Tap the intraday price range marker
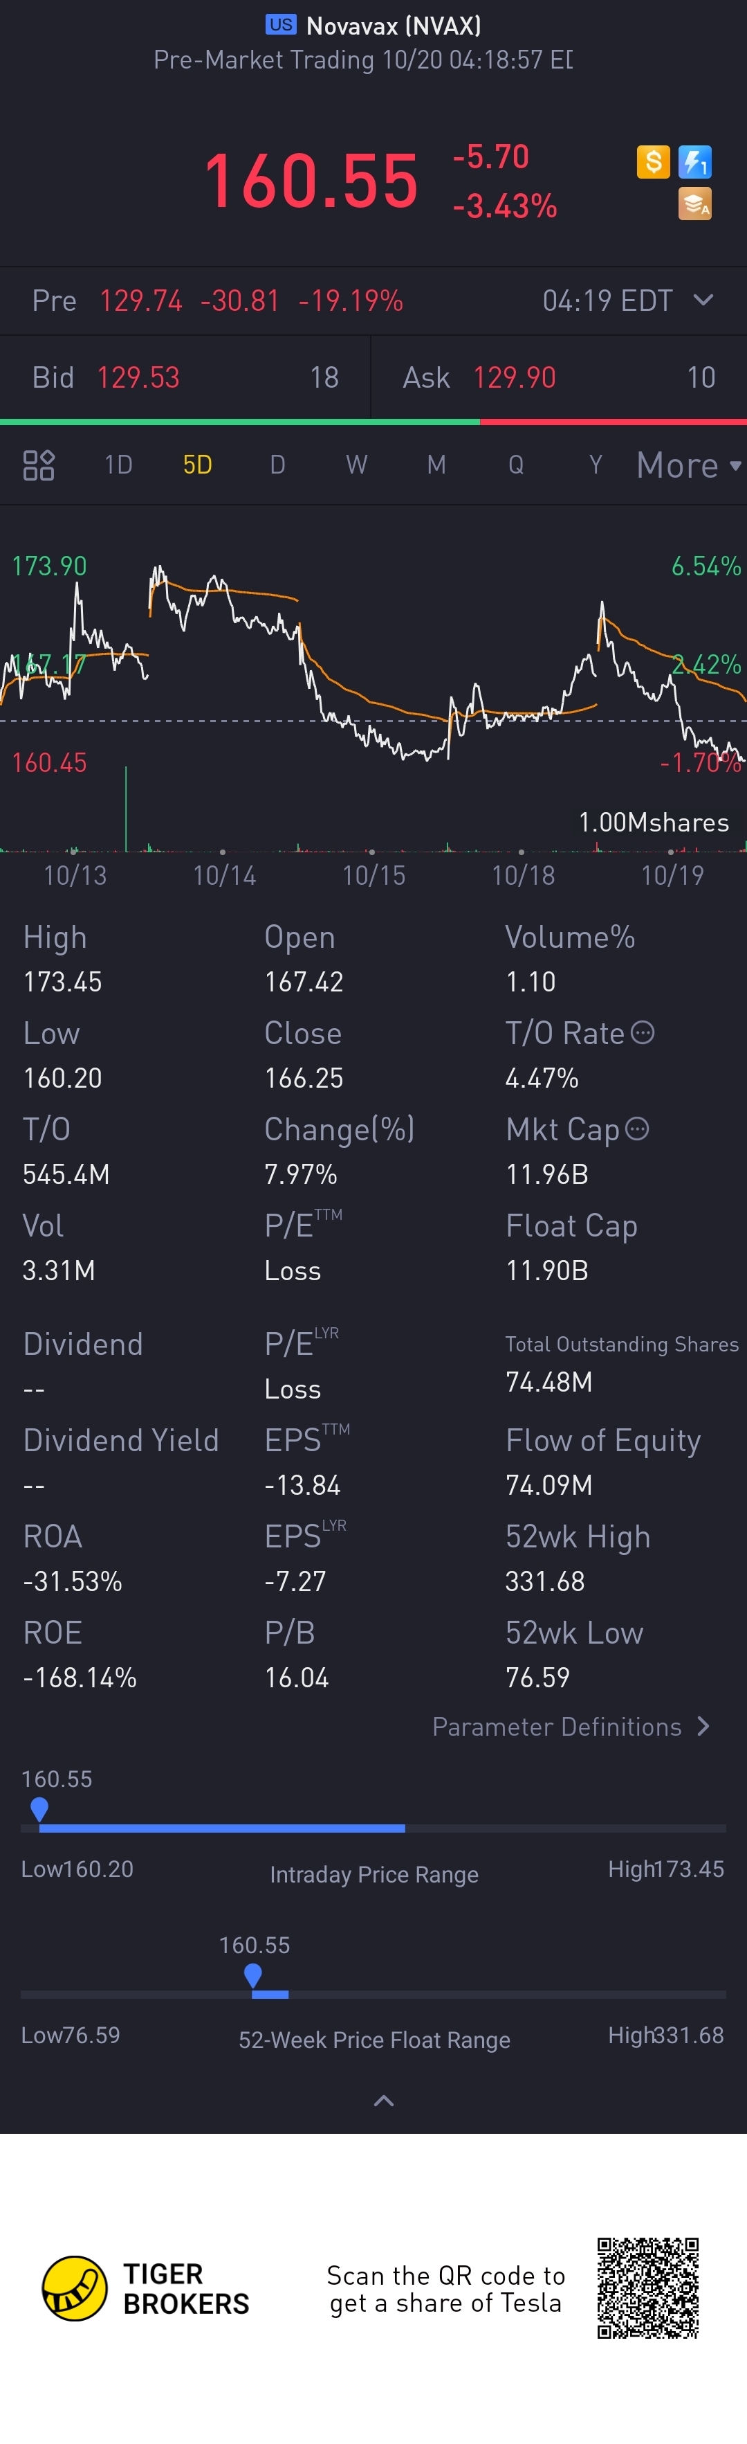 coord(39,1809)
